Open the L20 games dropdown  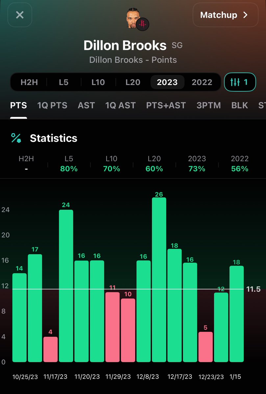point(133,82)
